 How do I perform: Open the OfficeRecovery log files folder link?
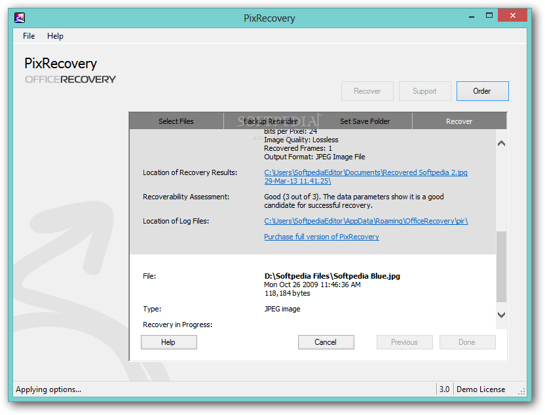point(366,221)
